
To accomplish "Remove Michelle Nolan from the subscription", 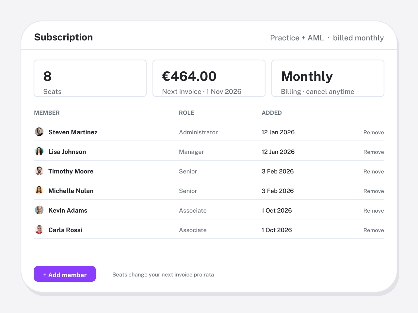I will [374, 191].
